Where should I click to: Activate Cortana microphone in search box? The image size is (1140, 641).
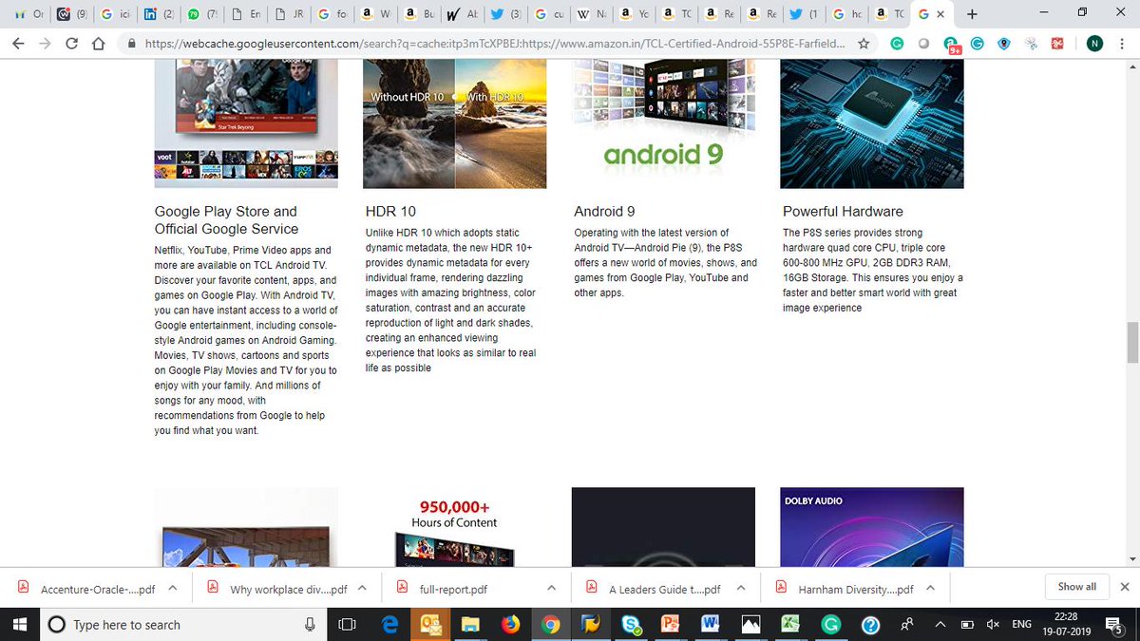pos(310,624)
